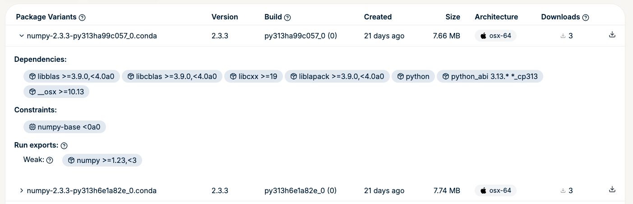Image resolution: width=633 pixels, height=204 pixels.
Task: Click the Weak: label
Action: pos(34,160)
